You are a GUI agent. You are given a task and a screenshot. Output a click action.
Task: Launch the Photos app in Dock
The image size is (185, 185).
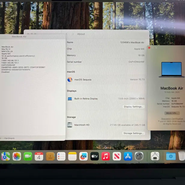coord(16,156)
